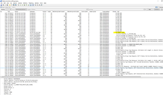
Task: Sort by the Event counter column header
Action: pos(85,12)
